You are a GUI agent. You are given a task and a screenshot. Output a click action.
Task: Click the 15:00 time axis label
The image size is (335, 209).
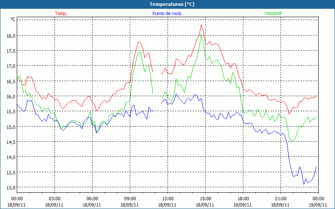205,199
